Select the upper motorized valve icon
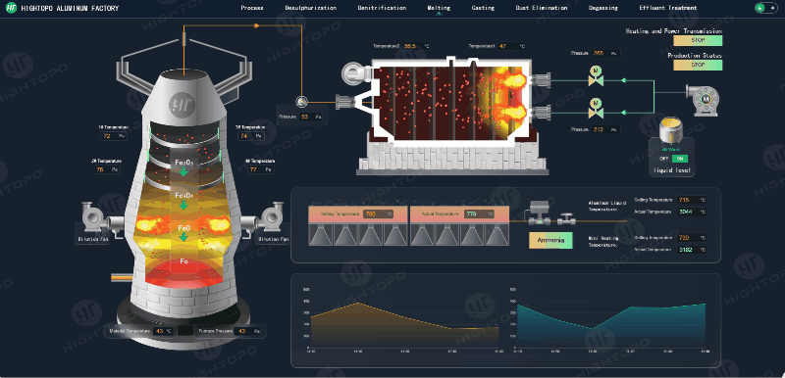This screenshot has height=378, width=785. 596,76
